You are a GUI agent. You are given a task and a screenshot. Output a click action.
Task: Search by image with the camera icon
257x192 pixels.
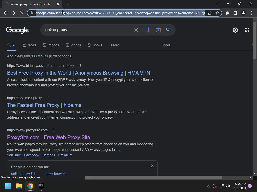(158, 30)
